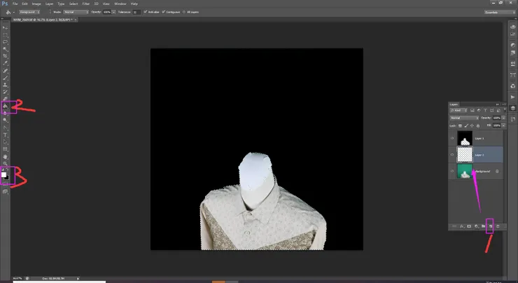
Task: Select the Zoom tool
Action: 6,163
